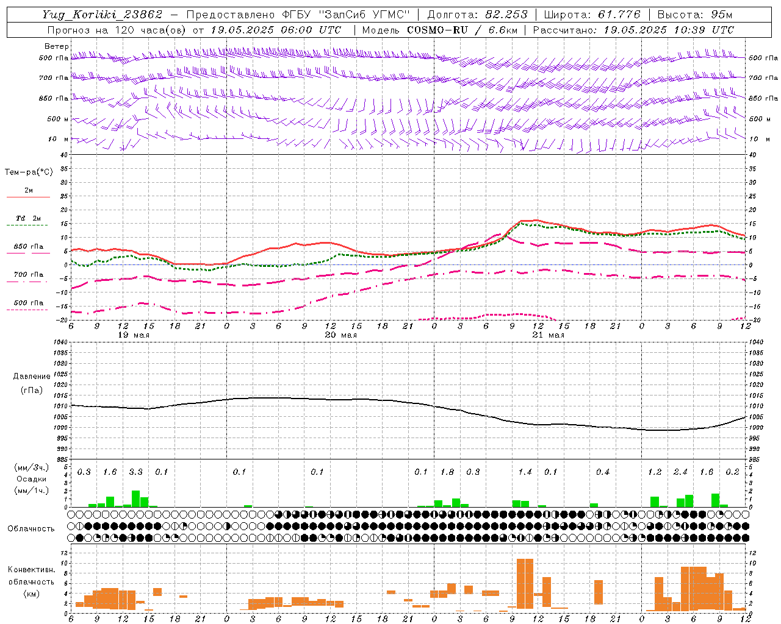Click the forecast start 19.05.2025 06:00 UTC
781x624 pixels.
pyautogui.click(x=276, y=30)
